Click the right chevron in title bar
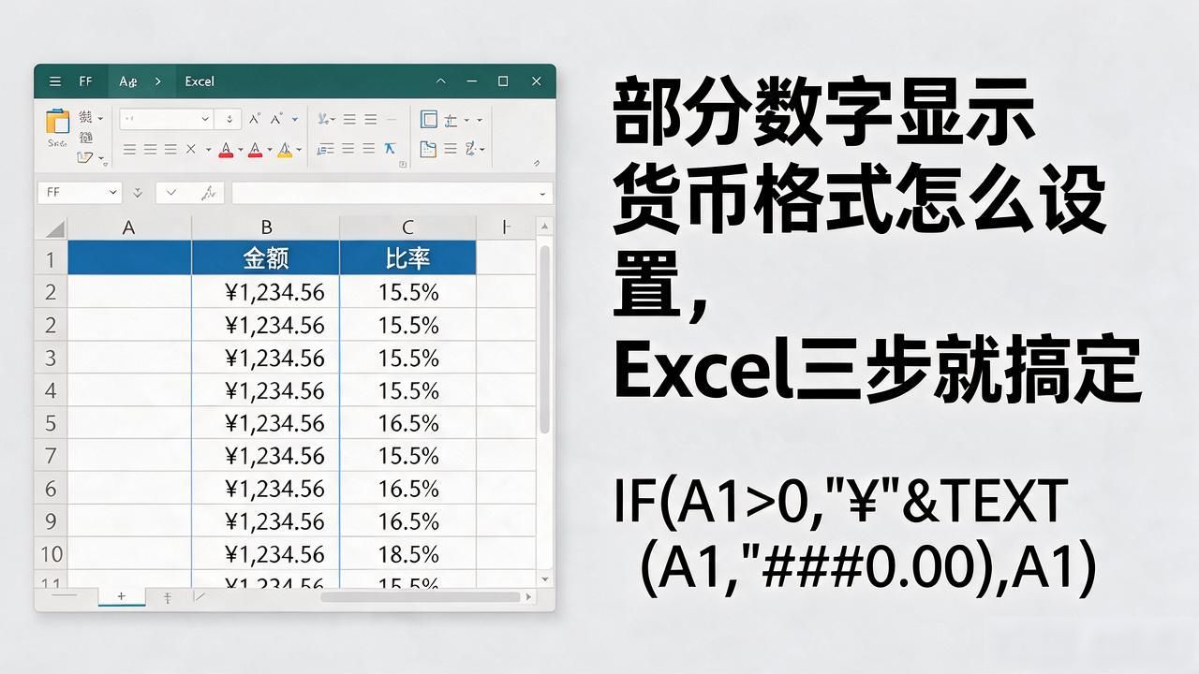 click(158, 81)
